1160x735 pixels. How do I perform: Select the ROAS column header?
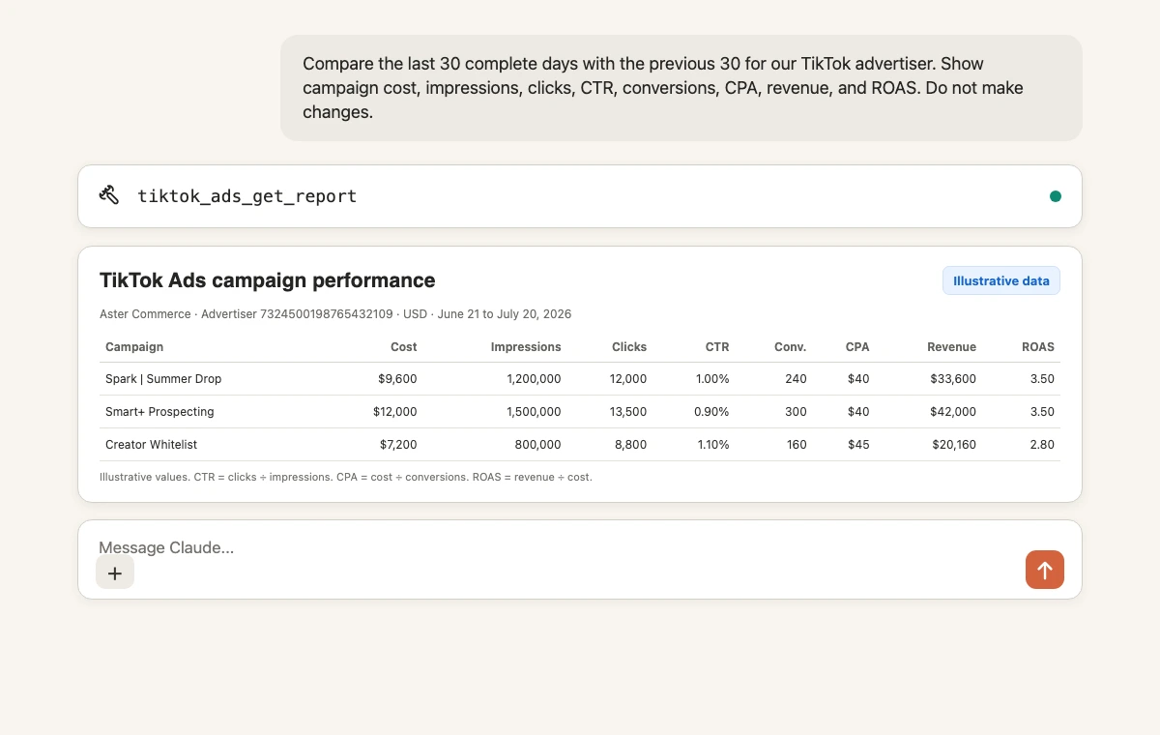1038,346
